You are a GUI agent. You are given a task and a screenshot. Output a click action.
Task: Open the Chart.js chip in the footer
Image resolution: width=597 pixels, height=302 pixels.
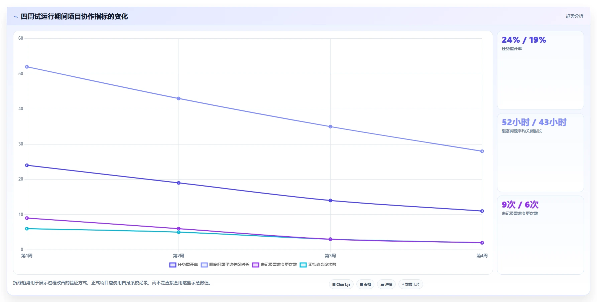pos(341,284)
